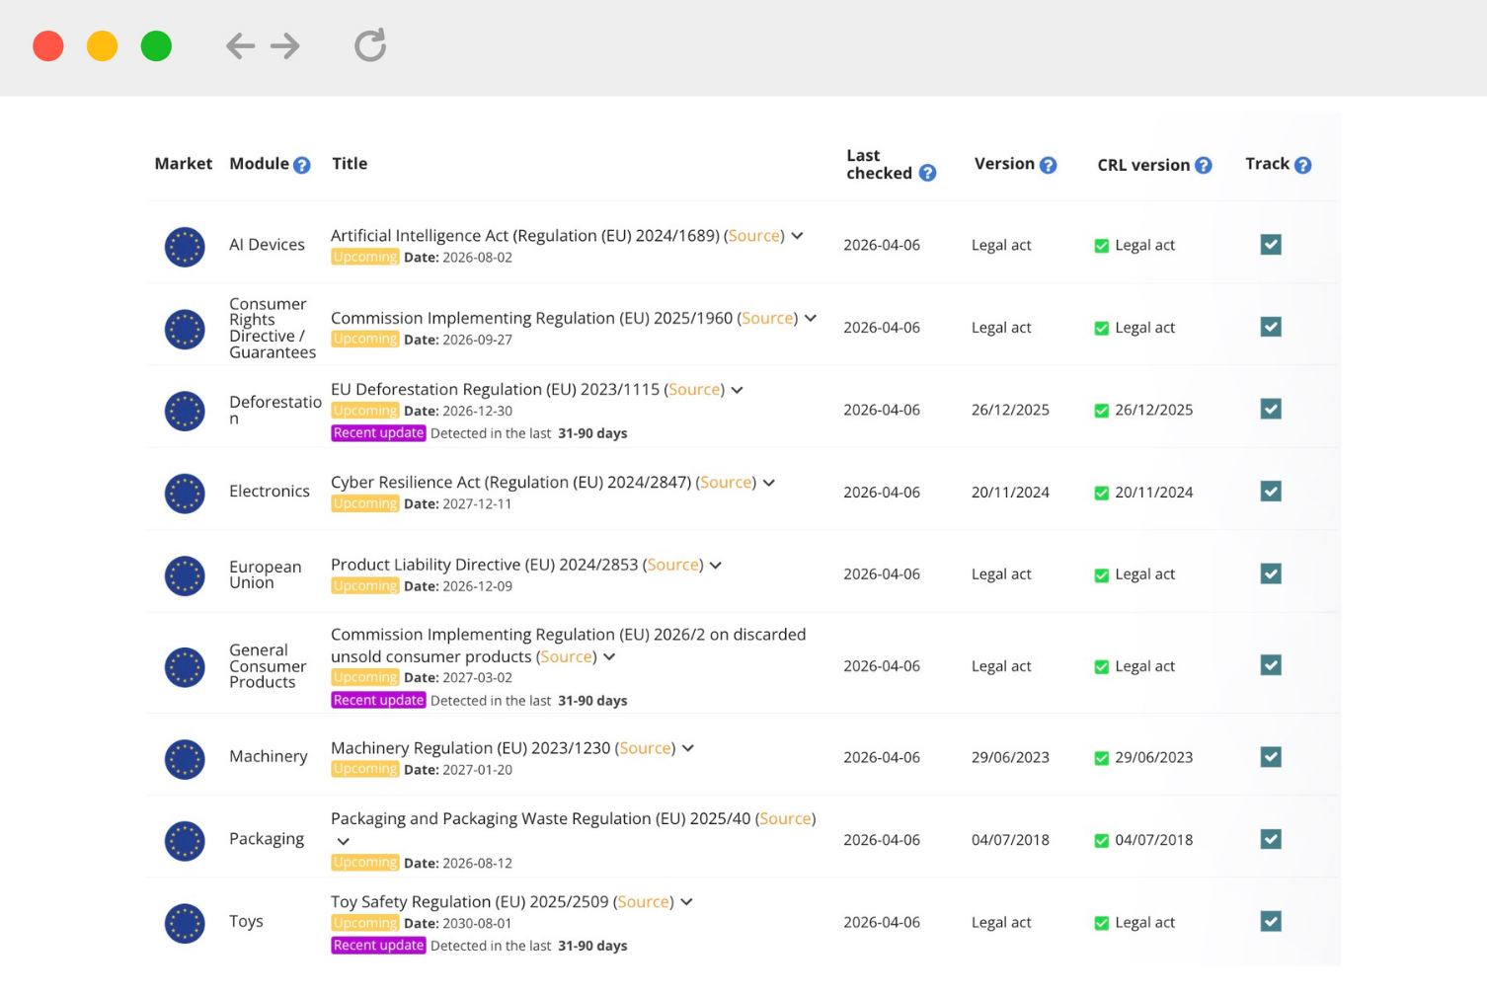
Task: Open Source link for Artificial Intelligence Act
Action: coord(754,236)
